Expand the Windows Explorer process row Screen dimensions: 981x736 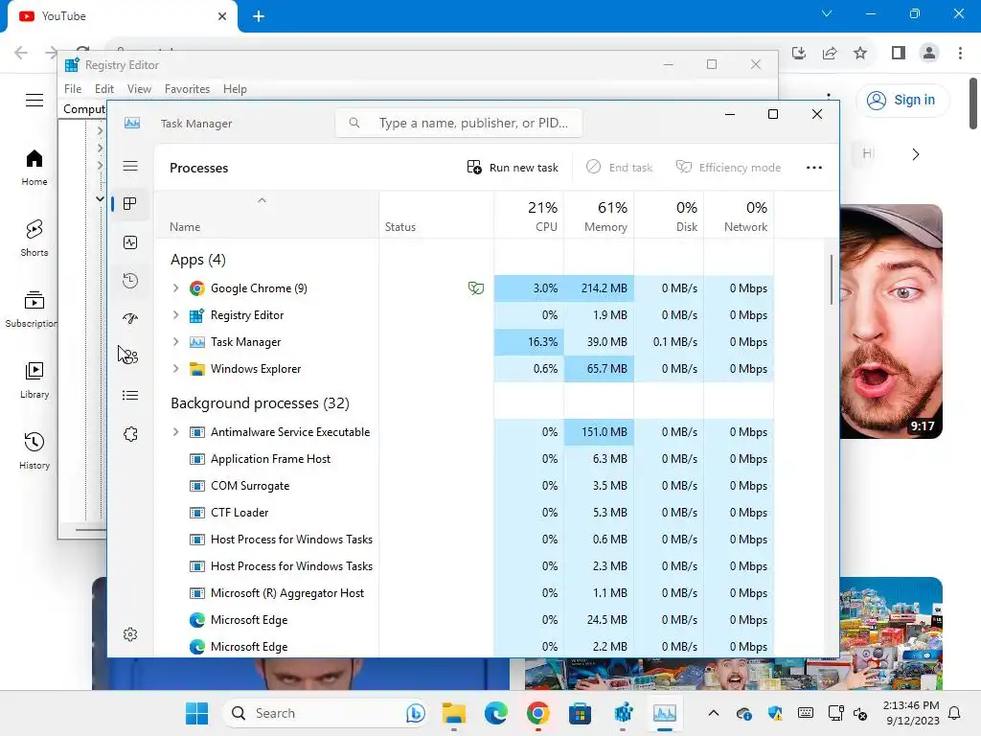[x=176, y=369]
